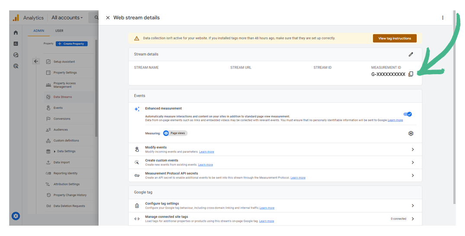Click the admin column back arrow
This screenshot has width=465, height=236.
coord(36,61)
